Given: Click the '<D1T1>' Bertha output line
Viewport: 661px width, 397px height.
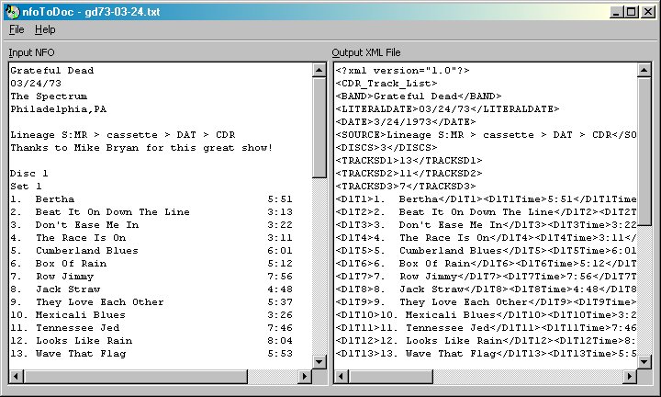Looking at the screenshot, I should tap(486, 199).
